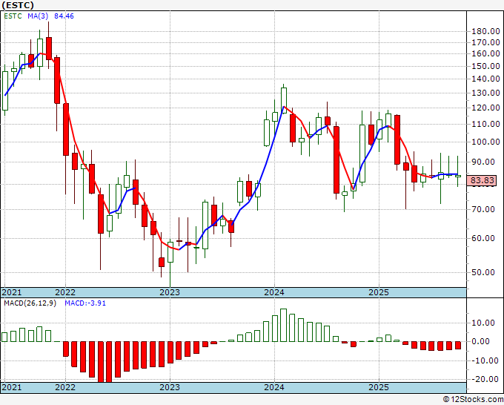Click the MACD:-3.91 value label
504x405 pixels.
point(85,303)
